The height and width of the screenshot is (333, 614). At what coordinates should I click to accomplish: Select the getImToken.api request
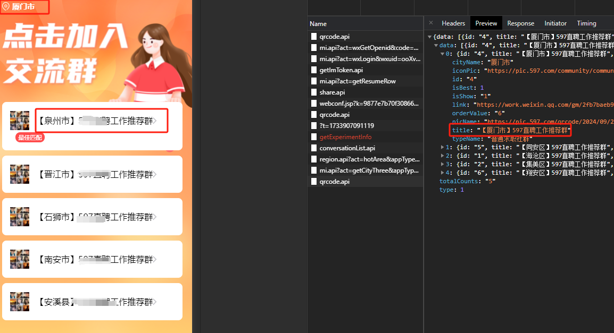point(365,70)
